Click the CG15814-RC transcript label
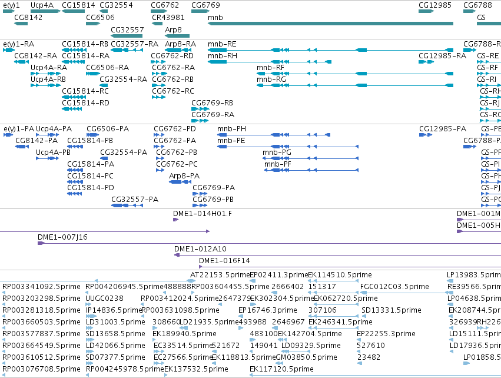This screenshot has width=501, height=378. 85,91
